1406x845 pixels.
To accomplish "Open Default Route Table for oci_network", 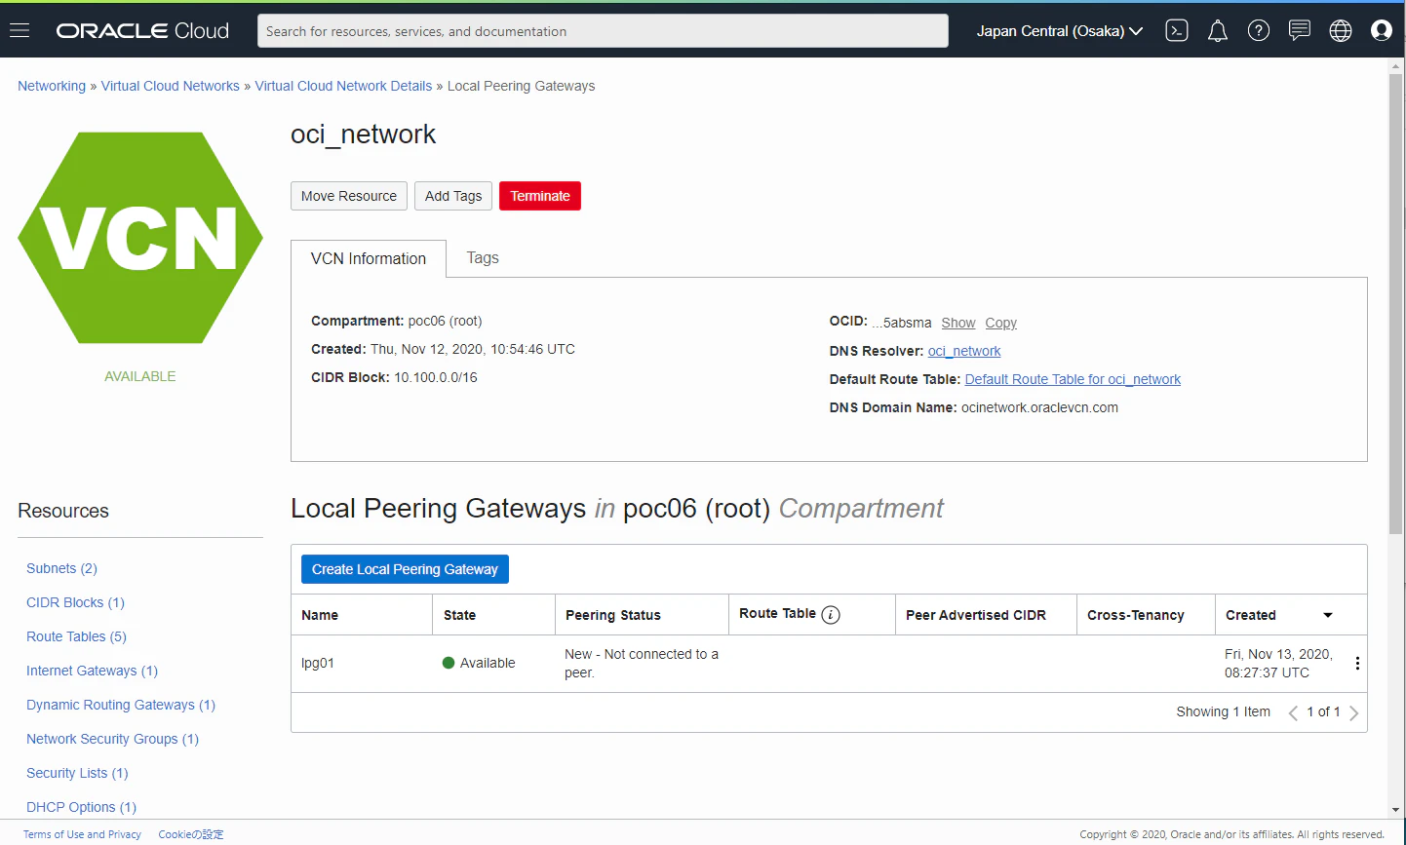I will pos(1073,379).
